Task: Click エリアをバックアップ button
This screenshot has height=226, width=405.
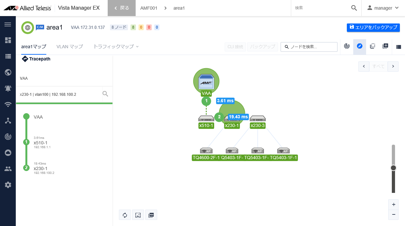Action: 373,27
